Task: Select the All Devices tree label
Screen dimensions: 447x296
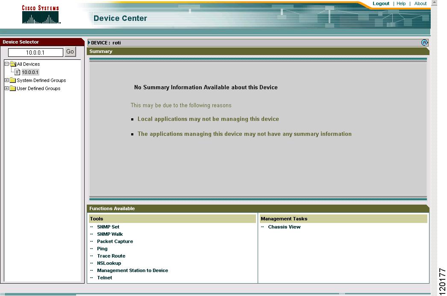Action: (x=28, y=64)
